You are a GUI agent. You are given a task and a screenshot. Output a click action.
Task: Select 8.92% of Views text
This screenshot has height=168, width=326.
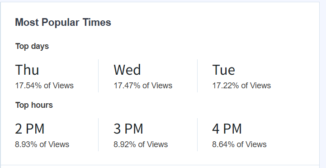(141, 144)
